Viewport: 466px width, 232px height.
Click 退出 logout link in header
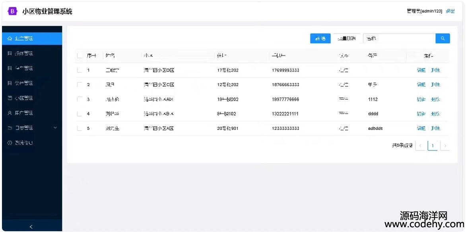click(450, 11)
